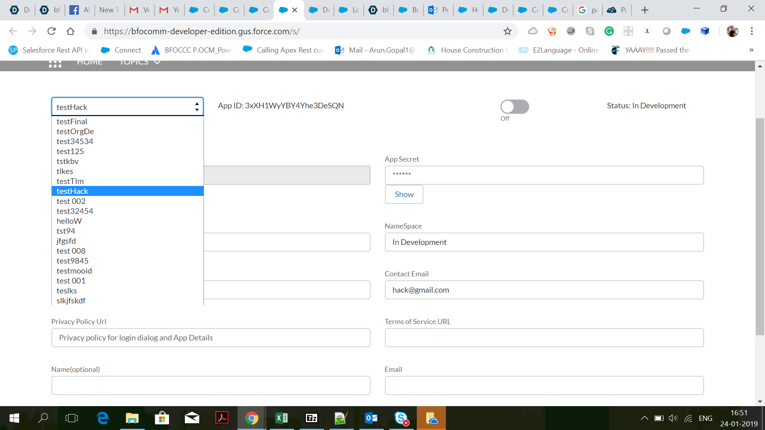
Task: Pick test 002 from the list
Action: pyautogui.click(x=71, y=201)
